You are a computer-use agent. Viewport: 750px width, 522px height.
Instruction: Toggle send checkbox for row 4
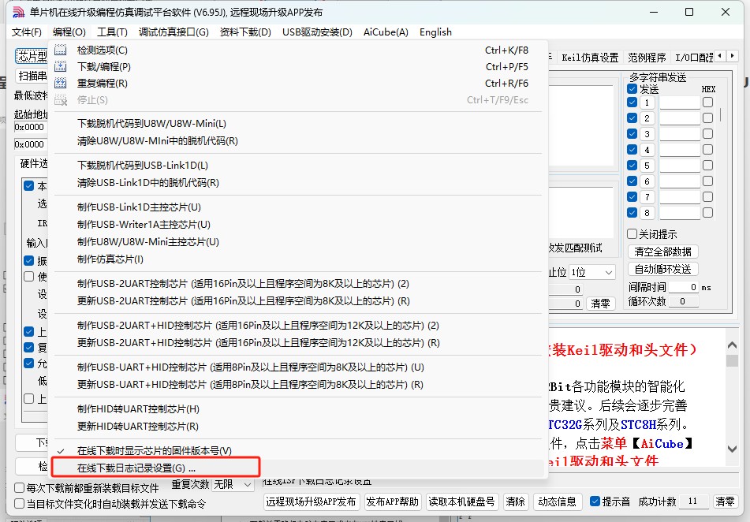click(x=632, y=150)
